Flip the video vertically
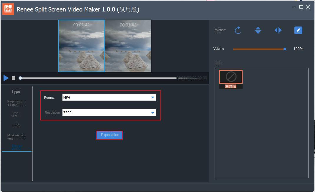Screen dimensions: 315x192 point(258,30)
